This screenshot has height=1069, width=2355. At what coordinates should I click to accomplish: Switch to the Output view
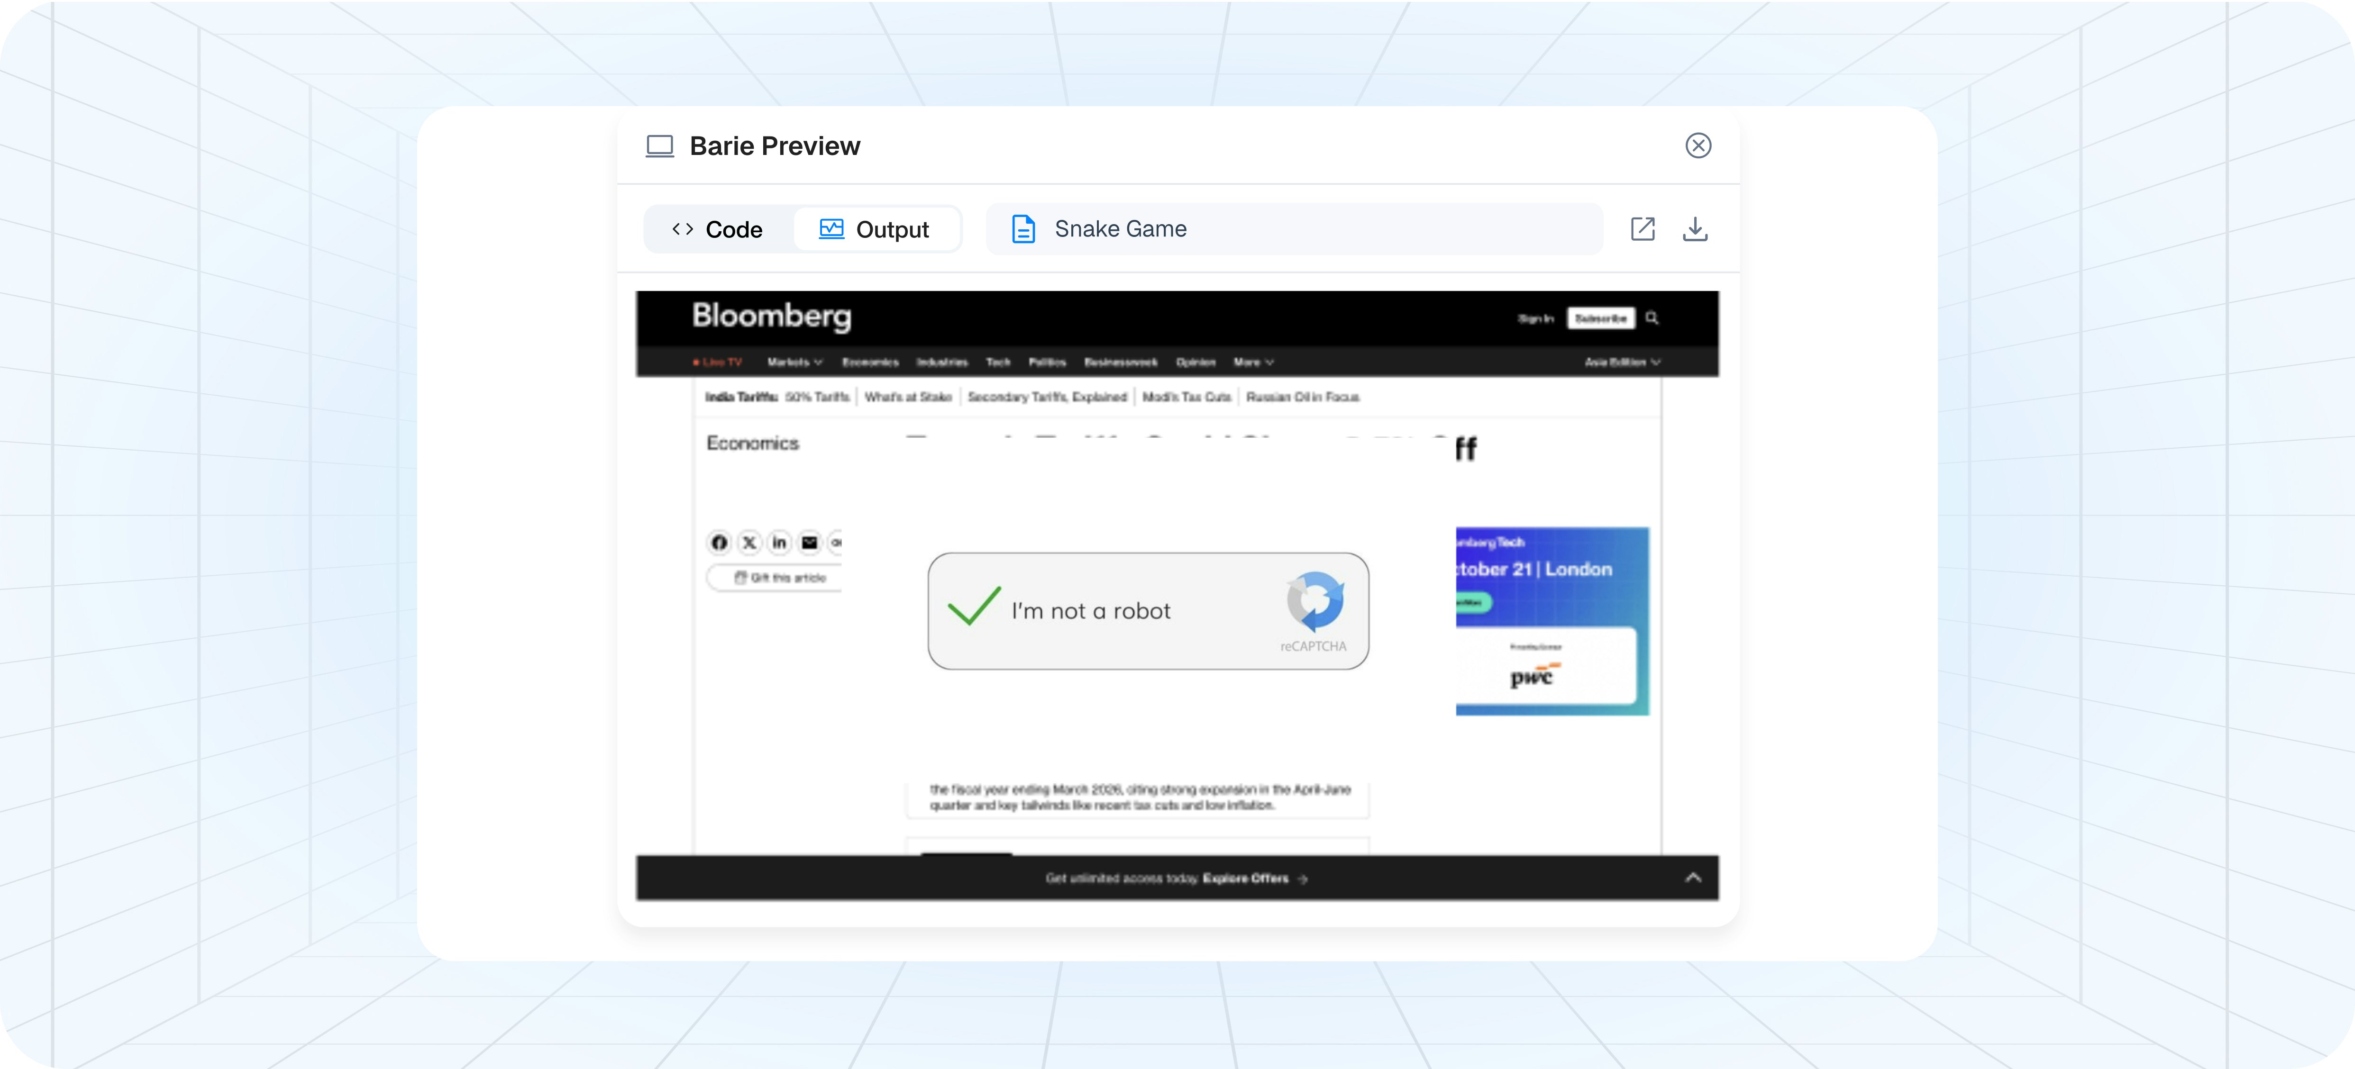pyautogui.click(x=875, y=229)
